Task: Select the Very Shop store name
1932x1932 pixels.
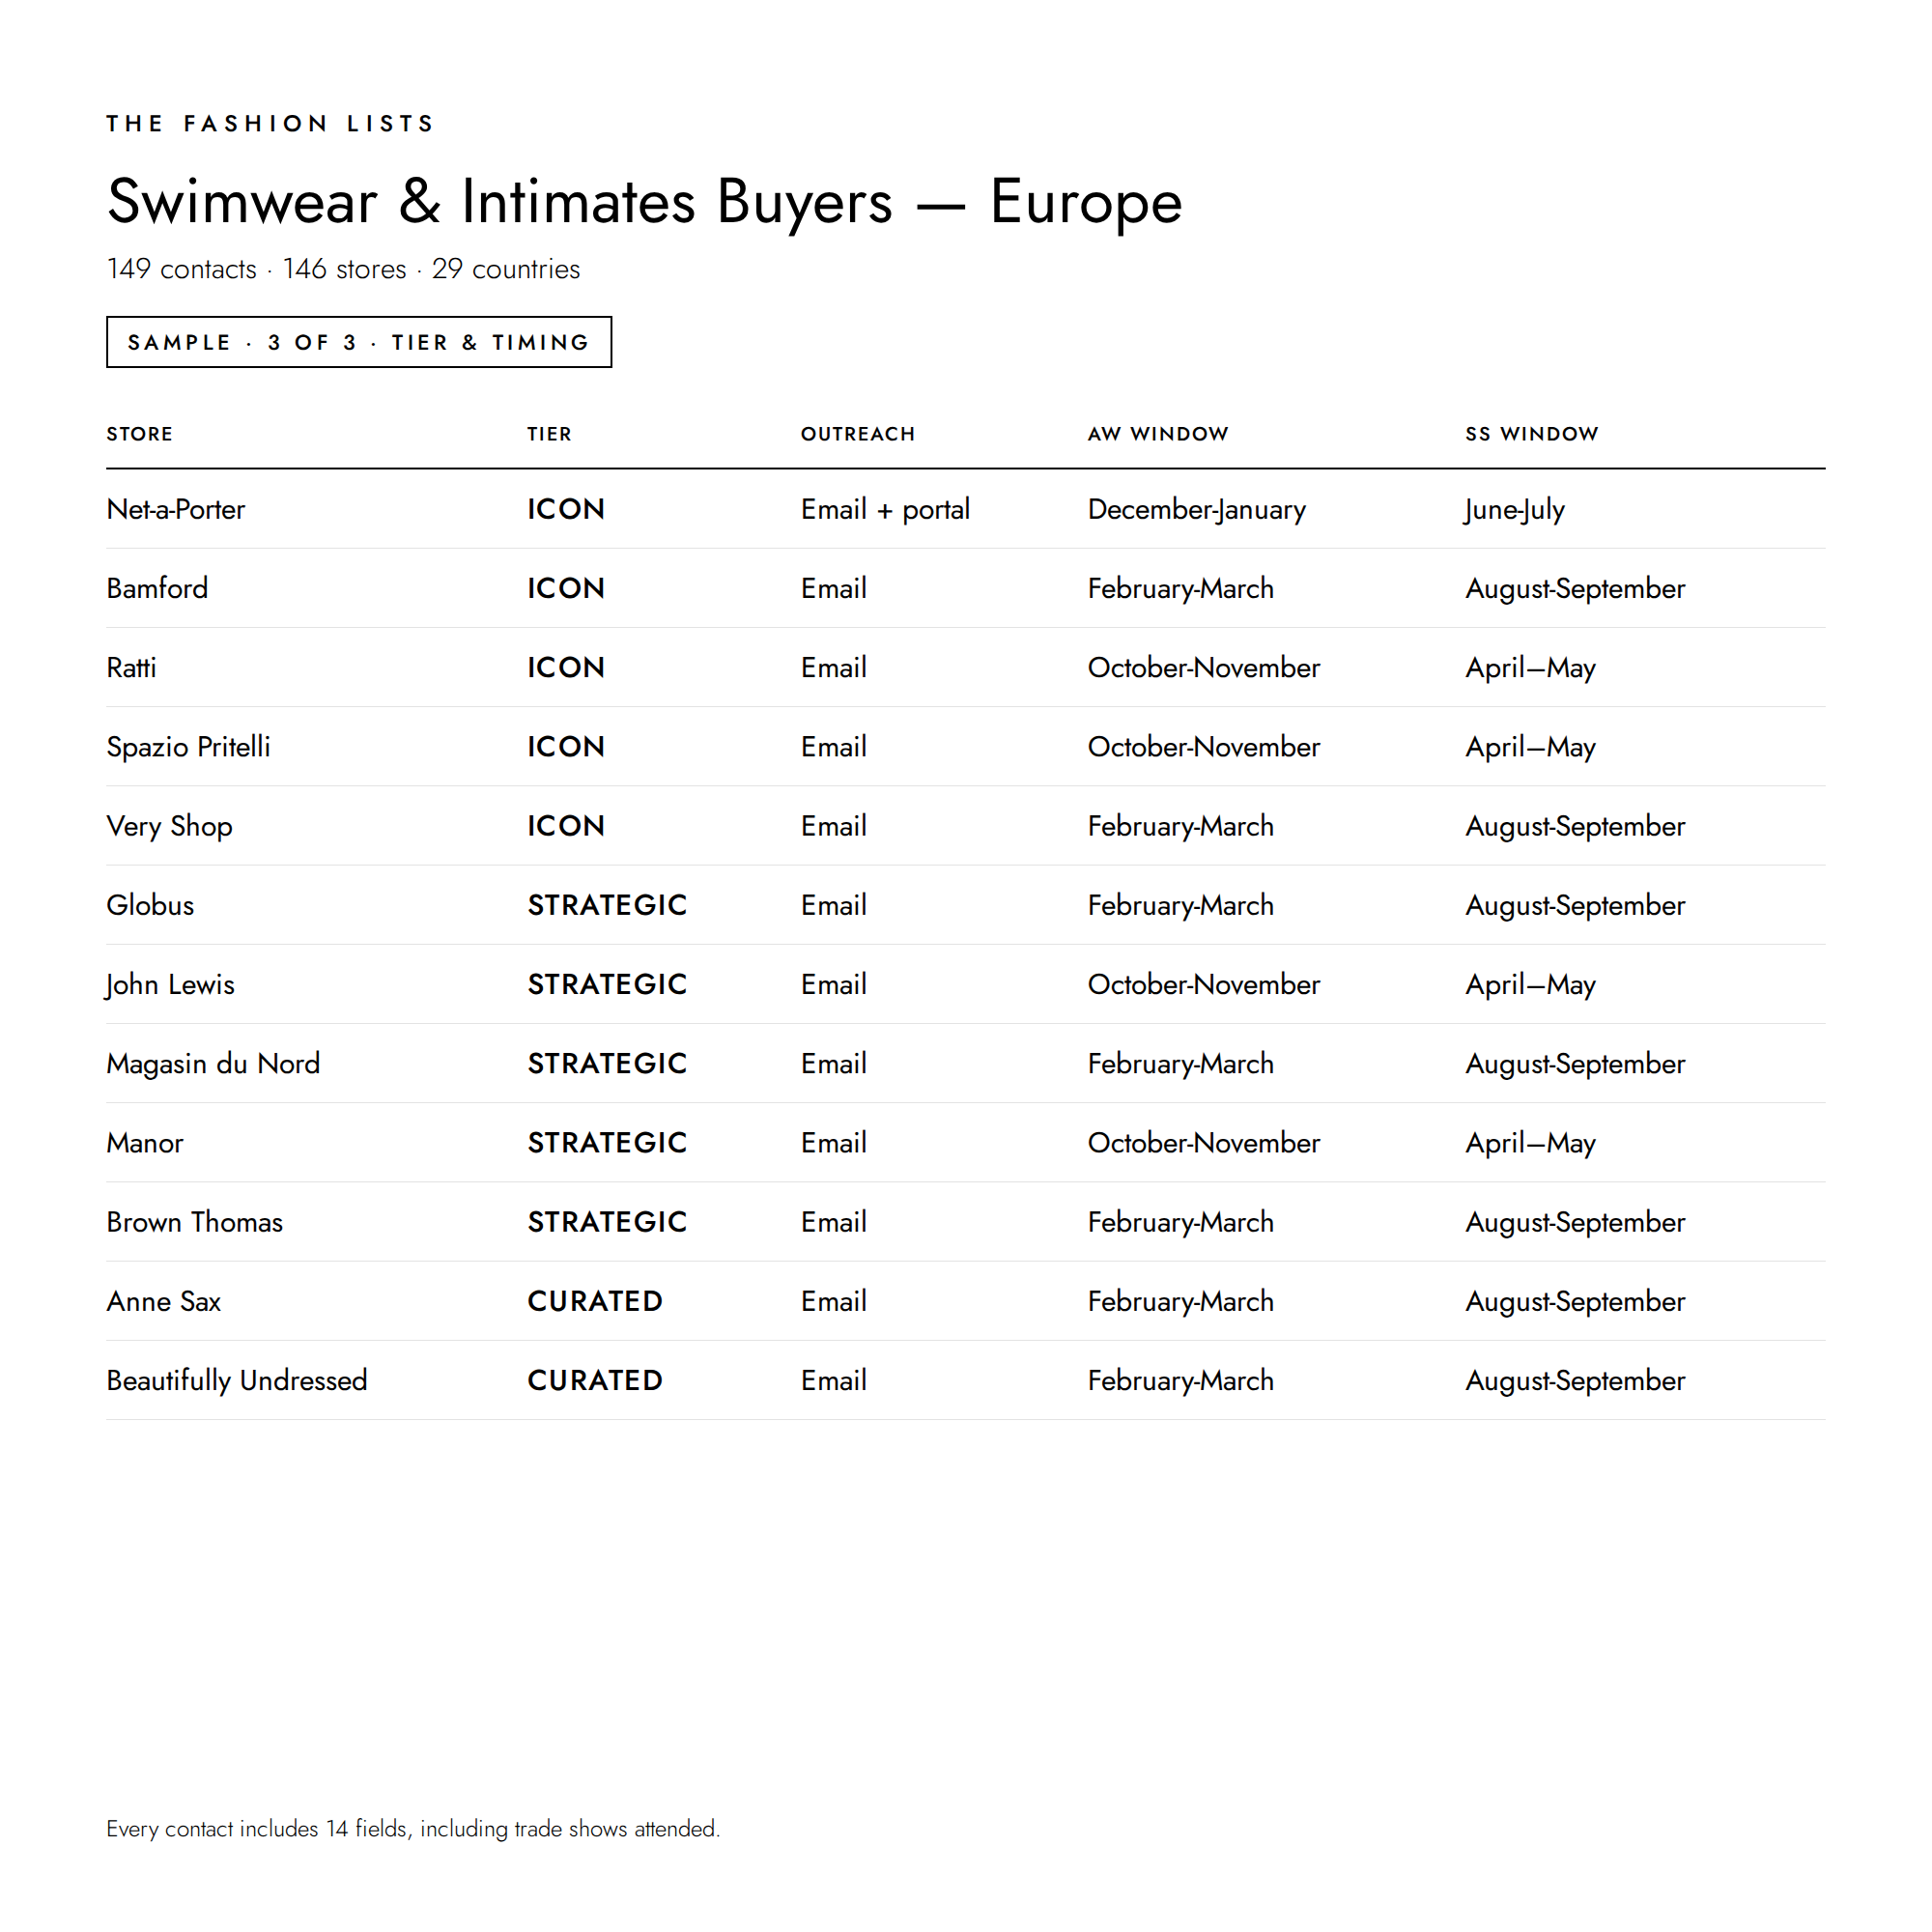Action: [170, 826]
